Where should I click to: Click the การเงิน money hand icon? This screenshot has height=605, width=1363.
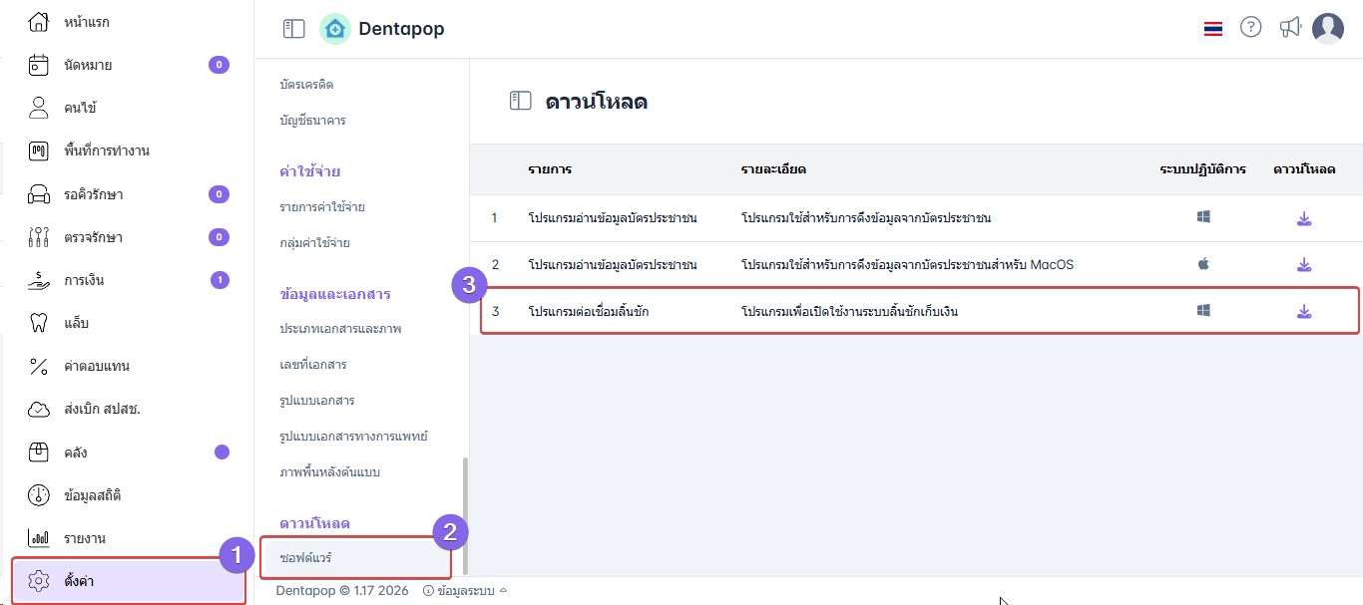pos(39,280)
